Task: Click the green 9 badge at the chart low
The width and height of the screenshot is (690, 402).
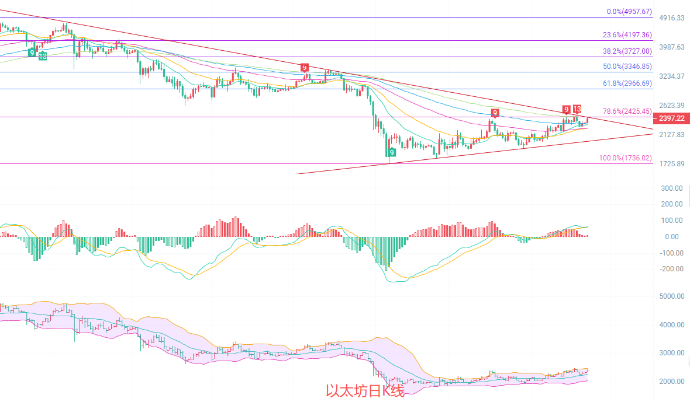Action: click(x=391, y=152)
